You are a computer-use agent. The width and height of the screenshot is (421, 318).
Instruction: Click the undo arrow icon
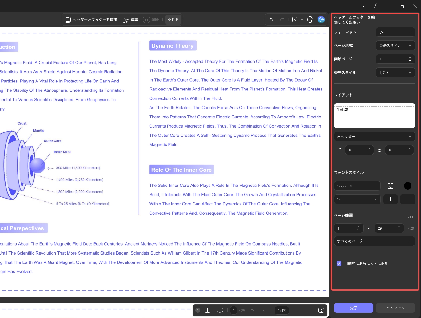pyautogui.click(x=271, y=20)
